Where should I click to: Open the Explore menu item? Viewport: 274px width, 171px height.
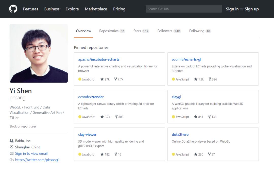72,9
